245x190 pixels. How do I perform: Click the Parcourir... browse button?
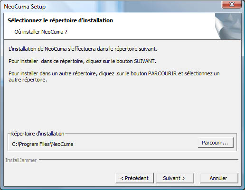(216, 143)
